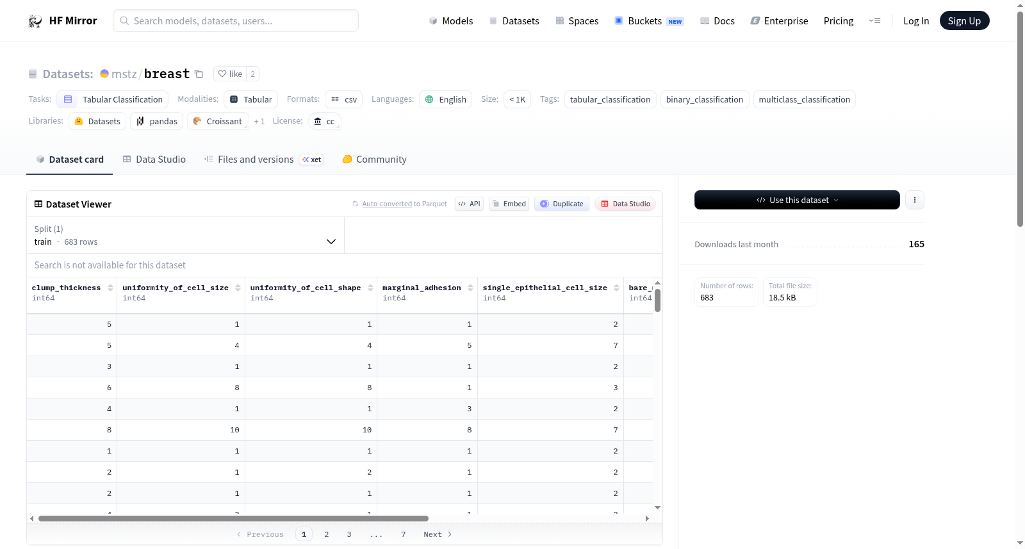Image resolution: width=1025 pixels, height=549 pixels.
Task: Select the Croissant library tag
Action: (218, 121)
